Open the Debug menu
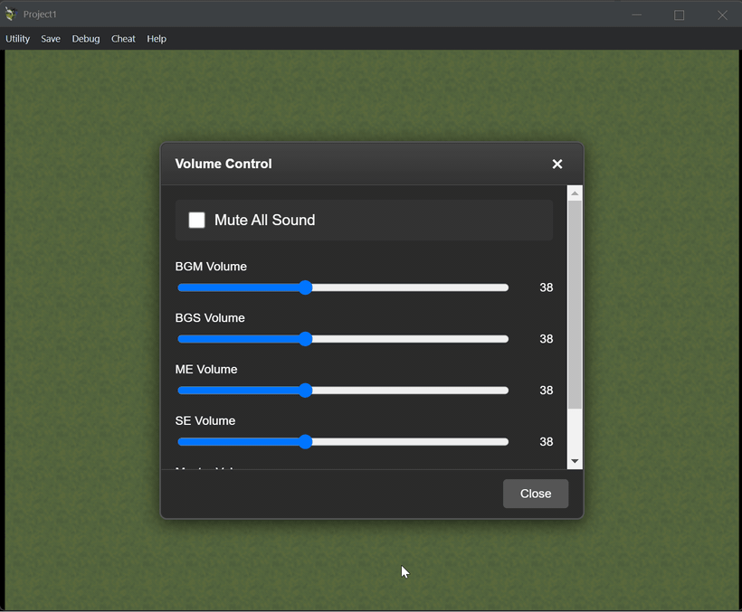This screenshot has width=742, height=612. pos(86,39)
